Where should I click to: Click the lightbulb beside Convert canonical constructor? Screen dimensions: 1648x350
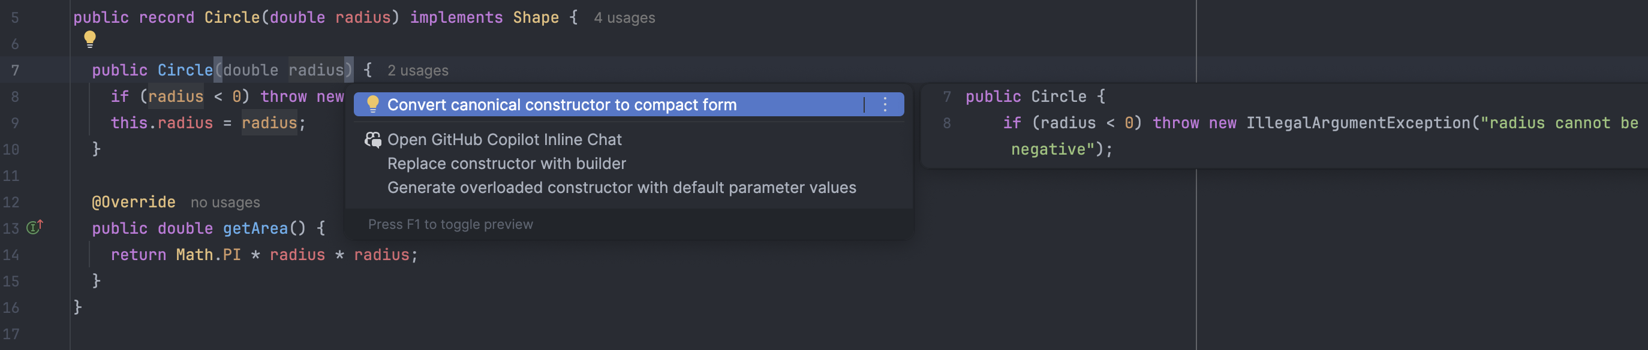(372, 104)
